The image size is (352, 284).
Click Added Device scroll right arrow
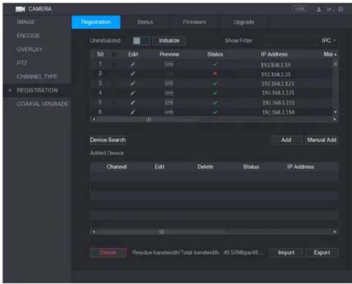coord(335,232)
